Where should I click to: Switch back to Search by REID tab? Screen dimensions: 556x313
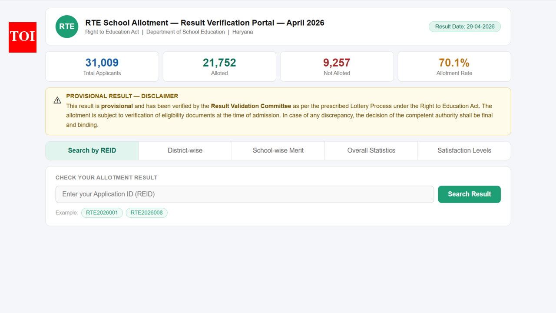tap(92, 150)
